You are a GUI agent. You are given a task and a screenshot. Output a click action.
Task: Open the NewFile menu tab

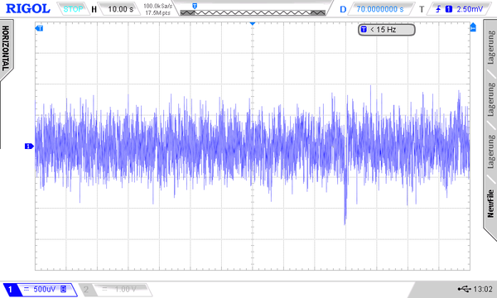tap(490, 204)
